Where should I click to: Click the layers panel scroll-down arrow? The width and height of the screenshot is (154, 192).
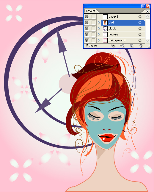pos(148,41)
